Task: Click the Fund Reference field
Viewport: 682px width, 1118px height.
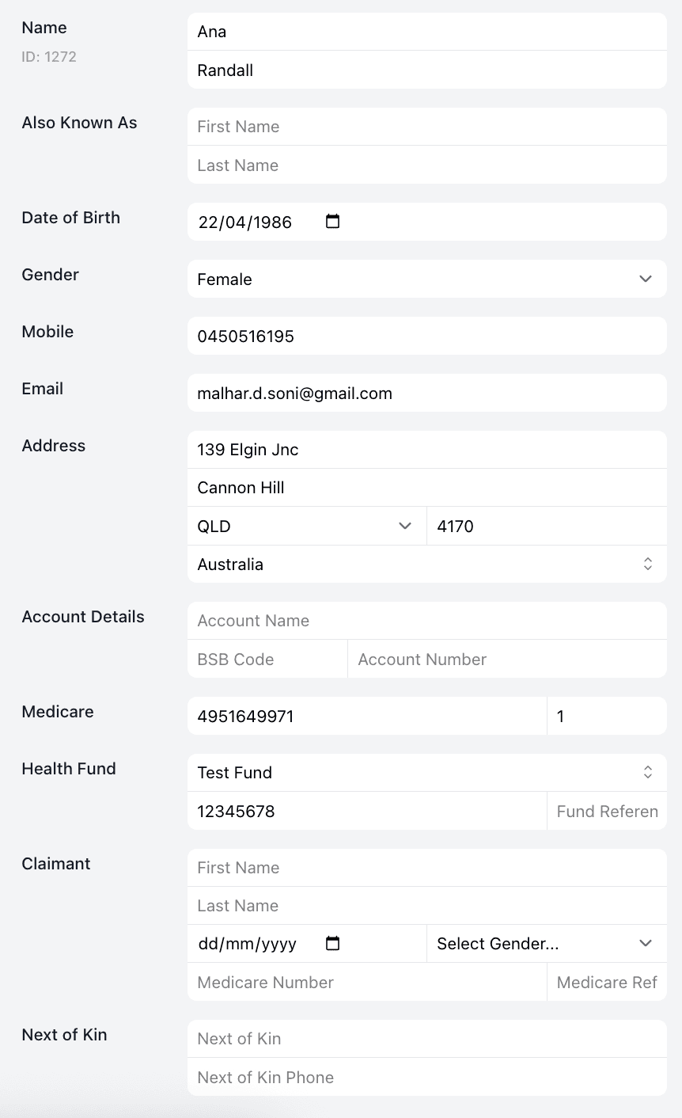Action: point(607,811)
